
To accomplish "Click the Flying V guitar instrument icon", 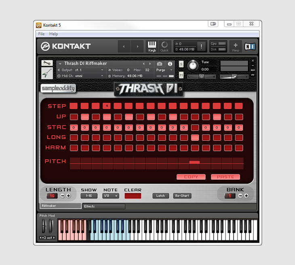I will point(47,73).
